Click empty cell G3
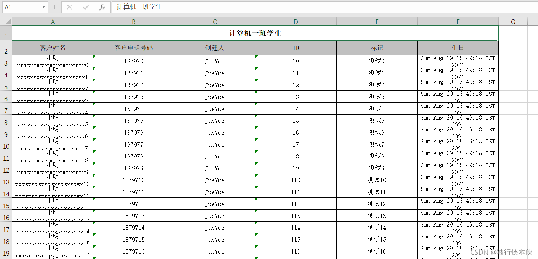538x259 pixels. point(513,61)
